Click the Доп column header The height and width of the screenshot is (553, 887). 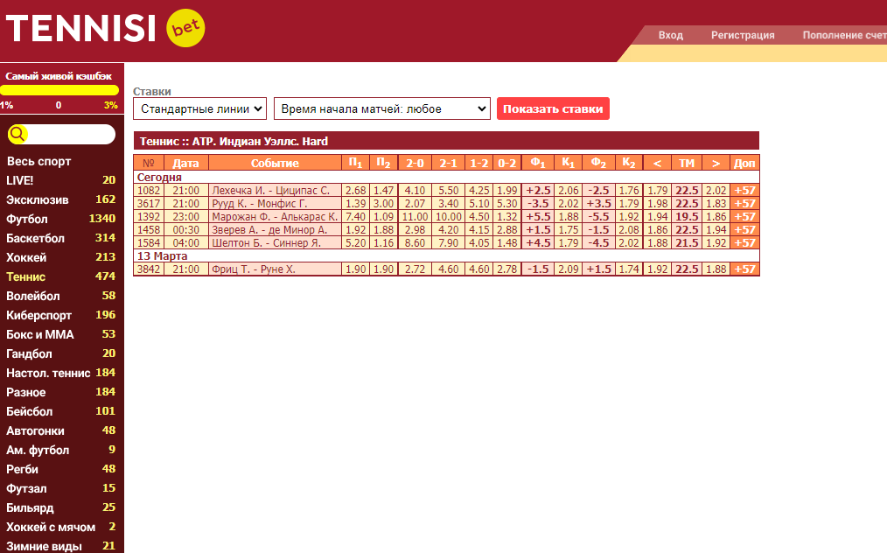744,163
